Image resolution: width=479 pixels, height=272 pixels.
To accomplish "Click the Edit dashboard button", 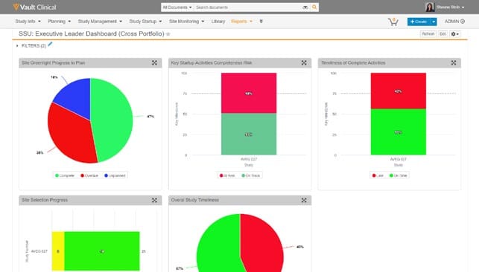I will (x=442, y=34).
